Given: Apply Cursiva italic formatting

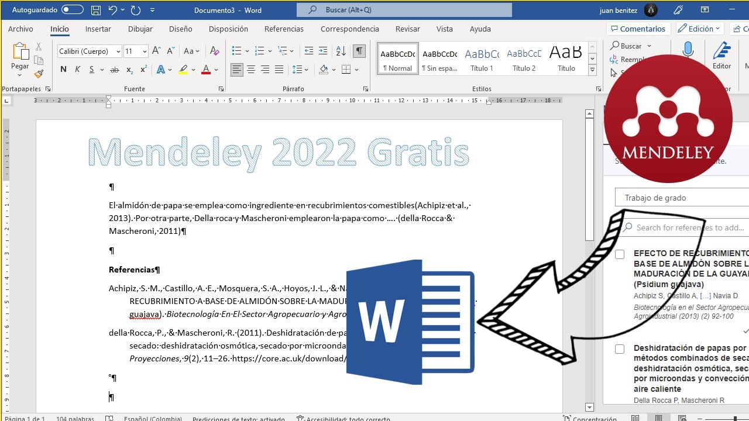Looking at the screenshot, I should click(77, 70).
